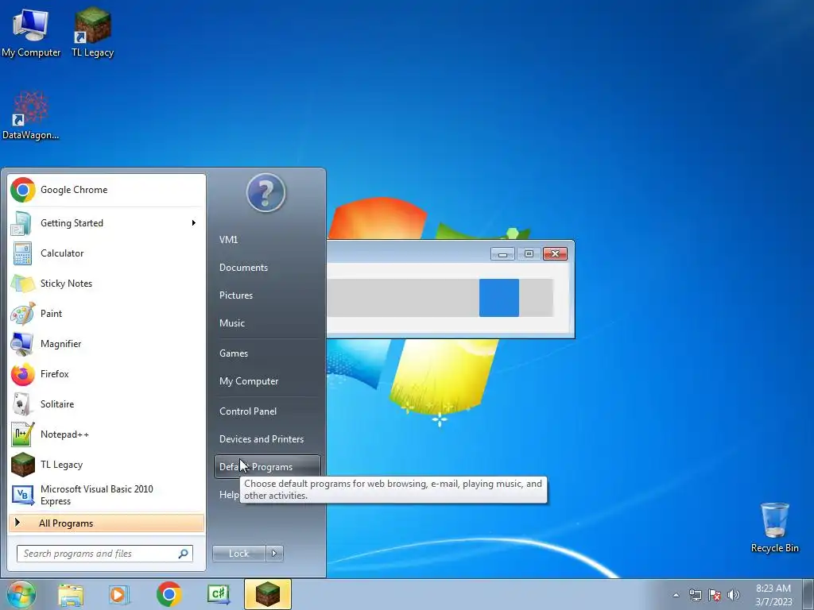Image resolution: width=814 pixels, height=610 pixels.
Task: Launch Notepad++ from Start menu
Action: [x=107, y=434]
